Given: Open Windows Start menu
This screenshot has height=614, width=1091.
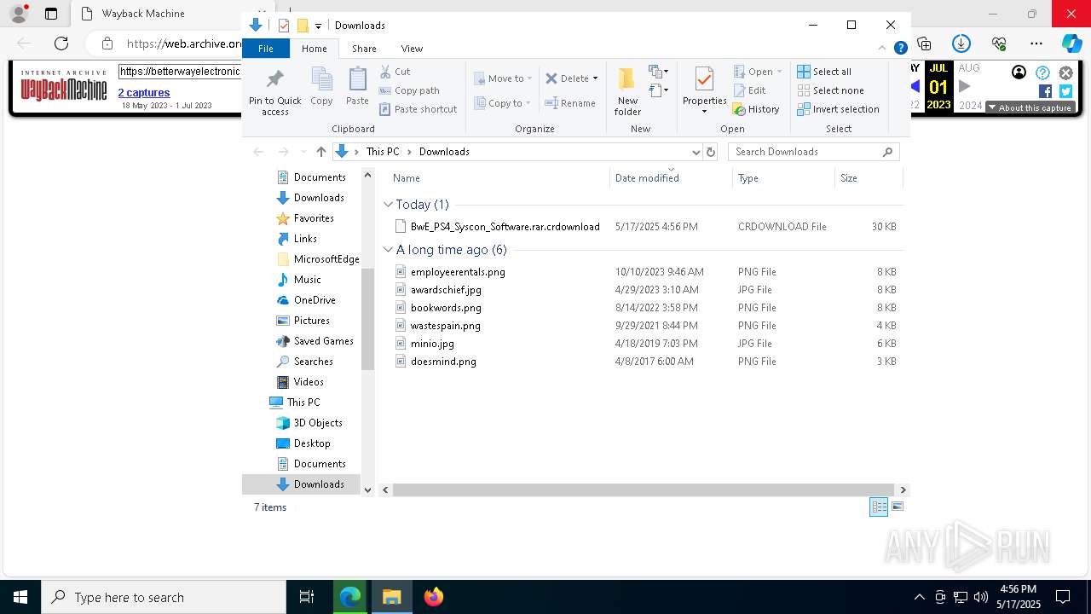Looking at the screenshot, I should [20, 597].
